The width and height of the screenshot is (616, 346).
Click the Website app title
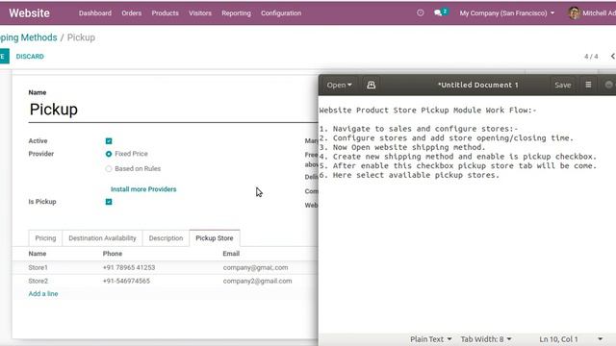pos(30,12)
